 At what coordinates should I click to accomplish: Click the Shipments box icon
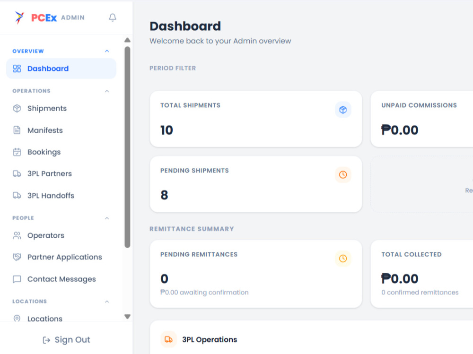(17, 108)
